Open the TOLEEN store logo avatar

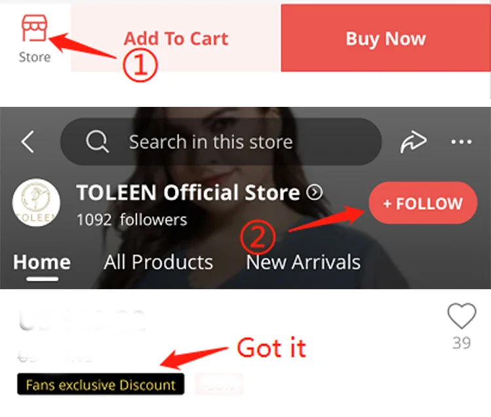coord(36,202)
